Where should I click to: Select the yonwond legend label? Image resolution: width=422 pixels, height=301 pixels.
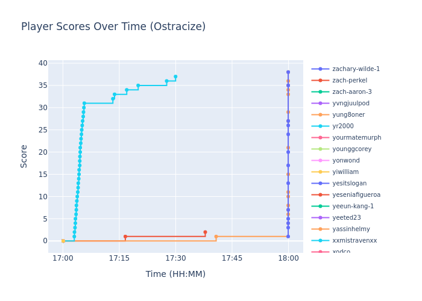[x=345, y=161]
